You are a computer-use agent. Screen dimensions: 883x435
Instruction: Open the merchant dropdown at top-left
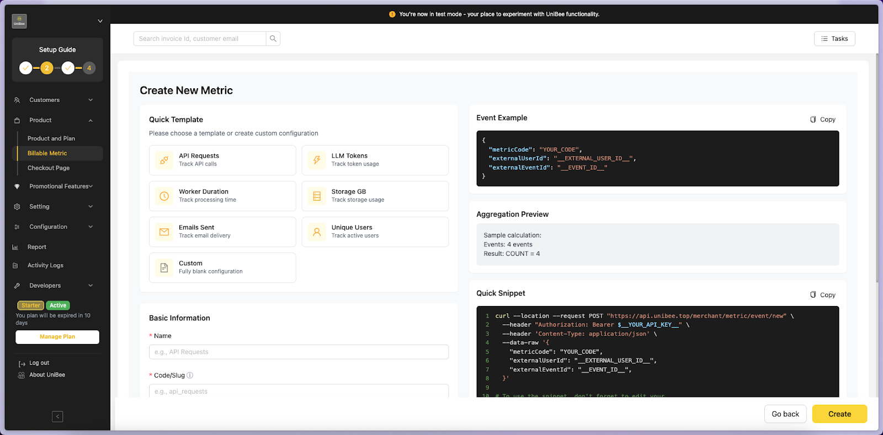100,21
